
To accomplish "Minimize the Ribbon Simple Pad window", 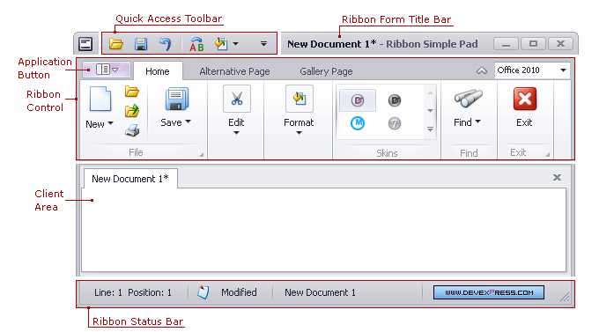I will click(506, 44).
